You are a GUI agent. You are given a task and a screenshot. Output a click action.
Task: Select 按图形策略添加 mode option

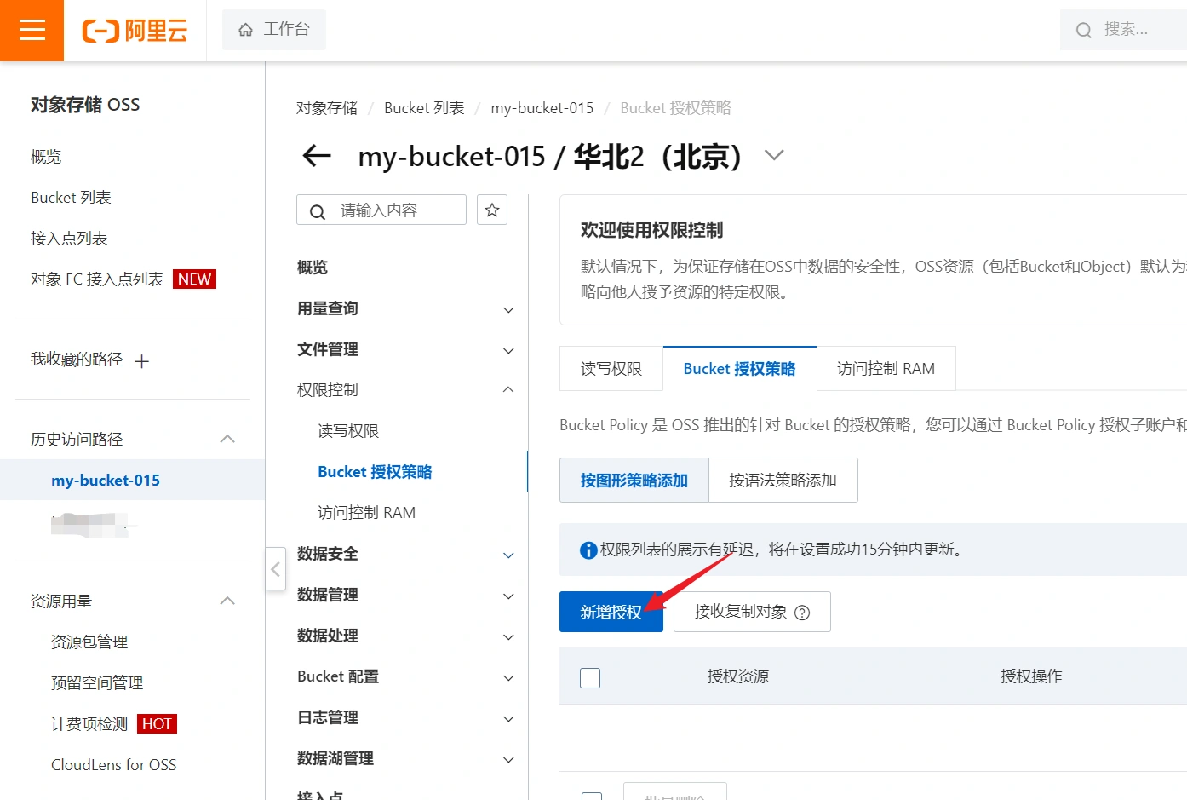pyautogui.click(x=634, y=481)
